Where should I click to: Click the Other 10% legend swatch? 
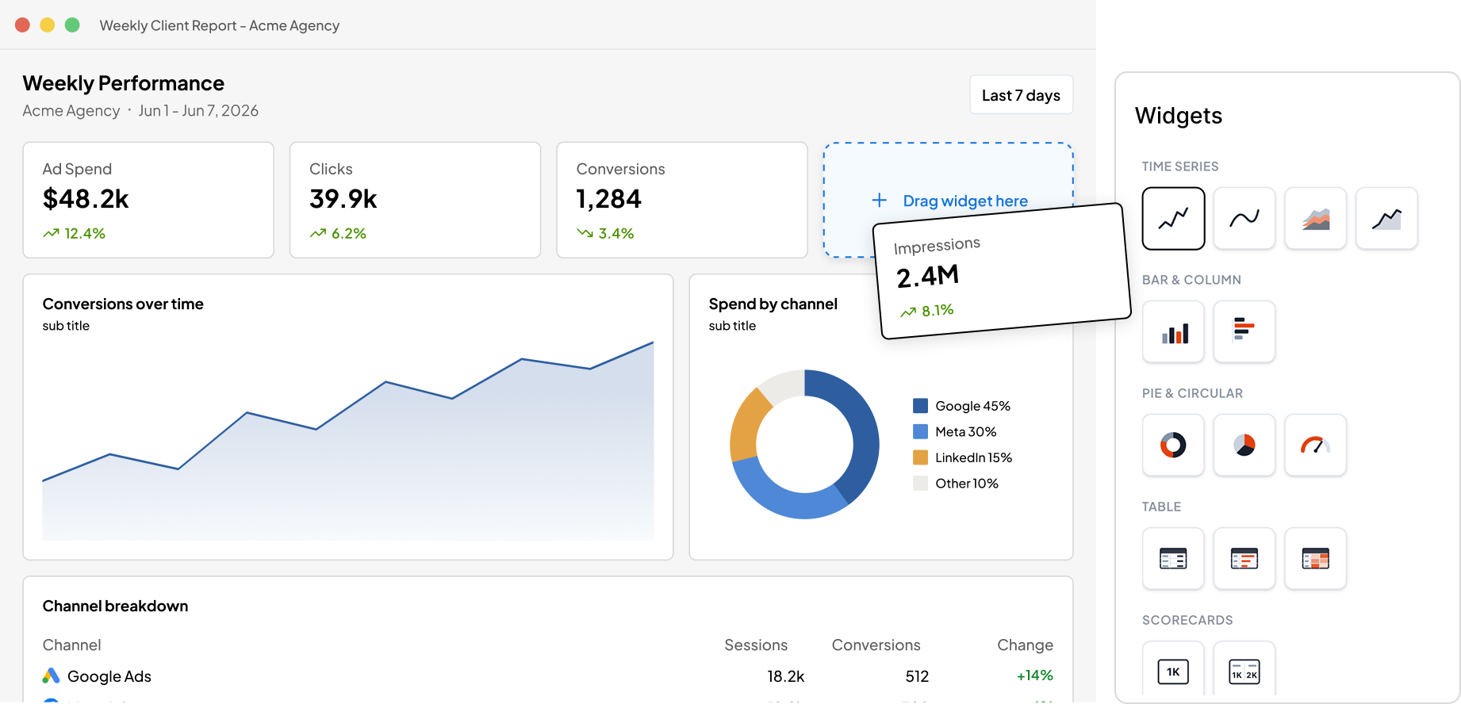pos(920,483)
